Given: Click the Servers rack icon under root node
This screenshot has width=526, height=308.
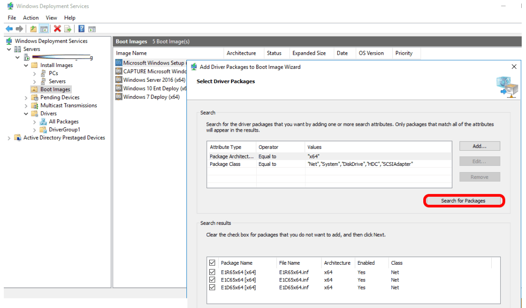Looking at the screenshot, I should [18, 49].
